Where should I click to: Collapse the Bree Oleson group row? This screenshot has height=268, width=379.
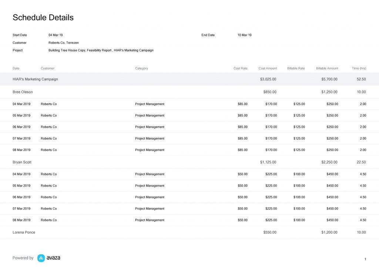tap(23, 92)
